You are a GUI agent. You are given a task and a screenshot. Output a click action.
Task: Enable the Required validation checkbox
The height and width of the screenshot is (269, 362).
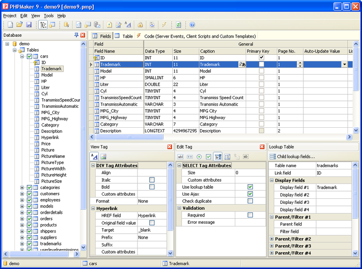click(250, 215)
